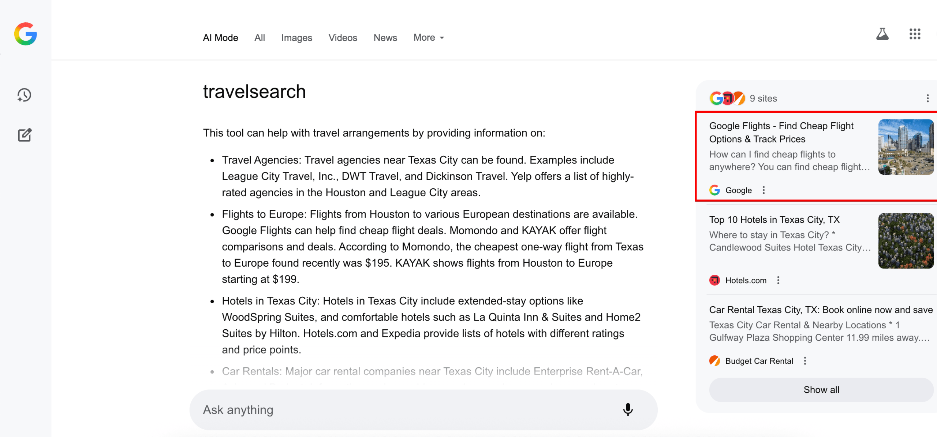The height and width of the screenshot is (437, 937).
Task: Open the Top 10 Hotels in Texas City link
Action: [x=774, y=219]
